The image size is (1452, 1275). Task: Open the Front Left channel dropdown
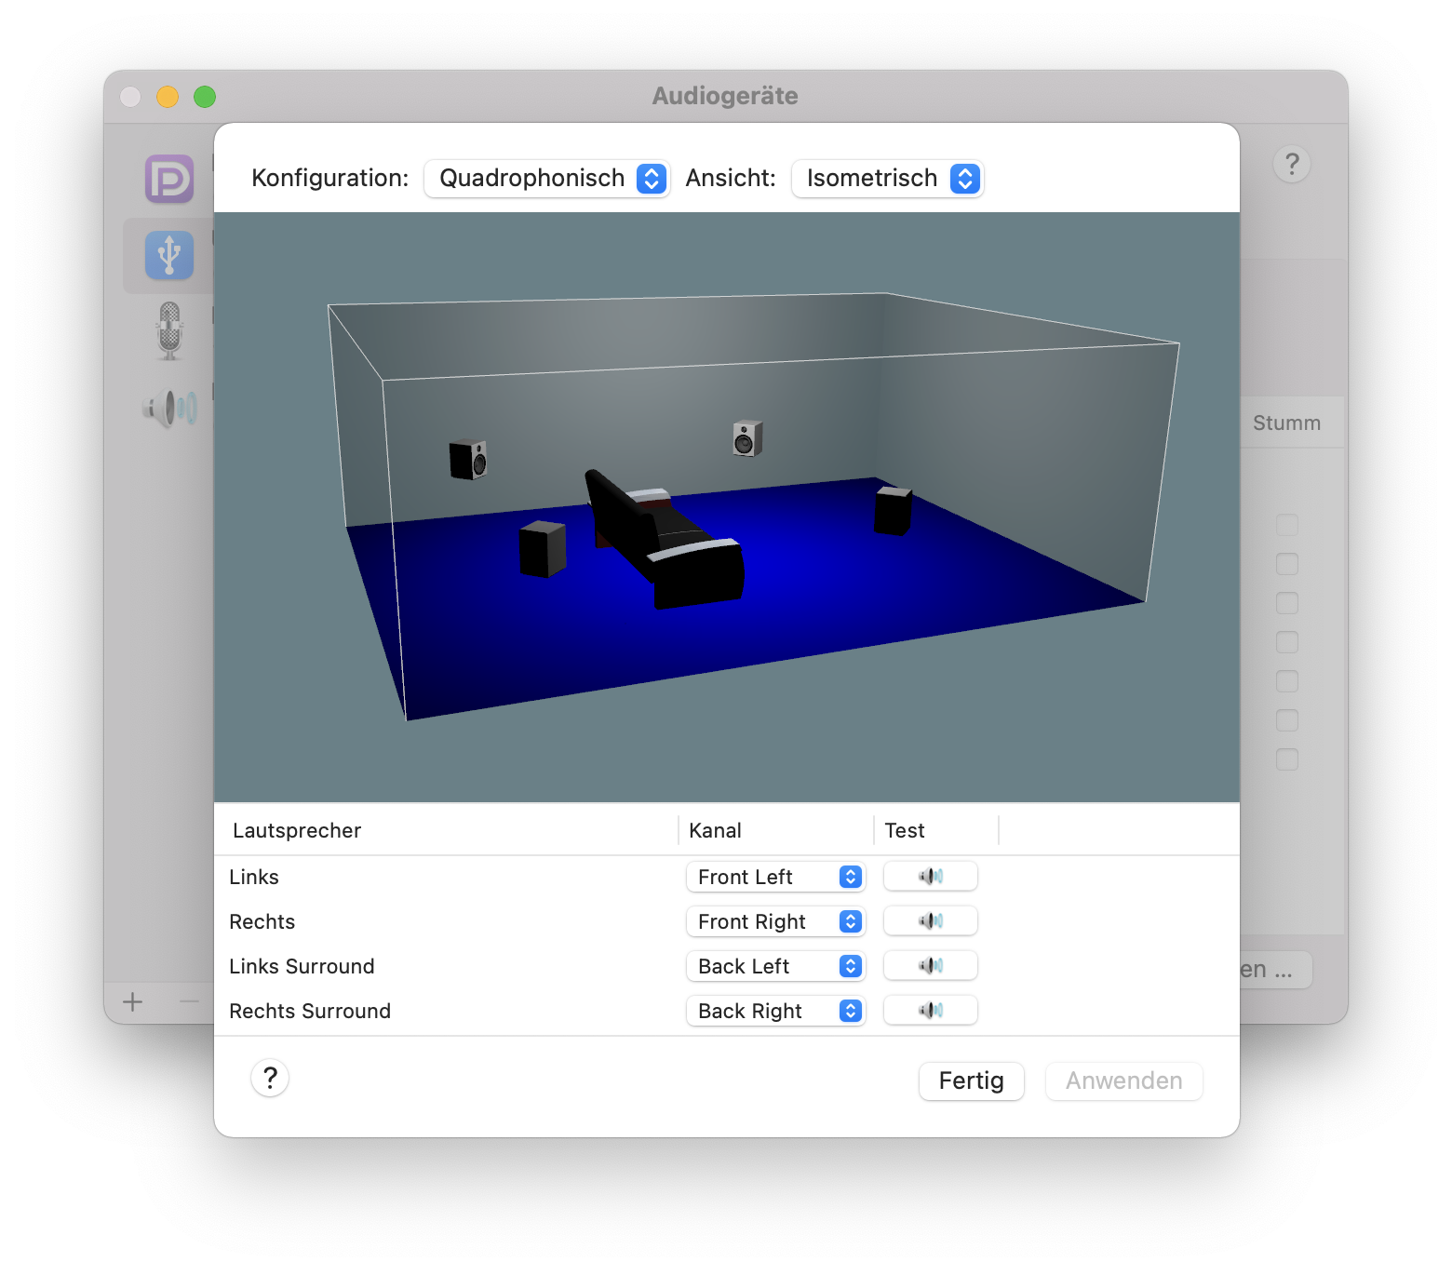[775, 877]
